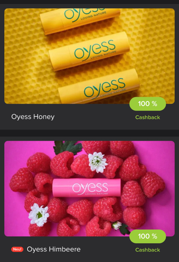Image resolution: width=179 pixels, height=262 pixels.
Task: Click the pink oyess lip balm stick
Action: 87,187
